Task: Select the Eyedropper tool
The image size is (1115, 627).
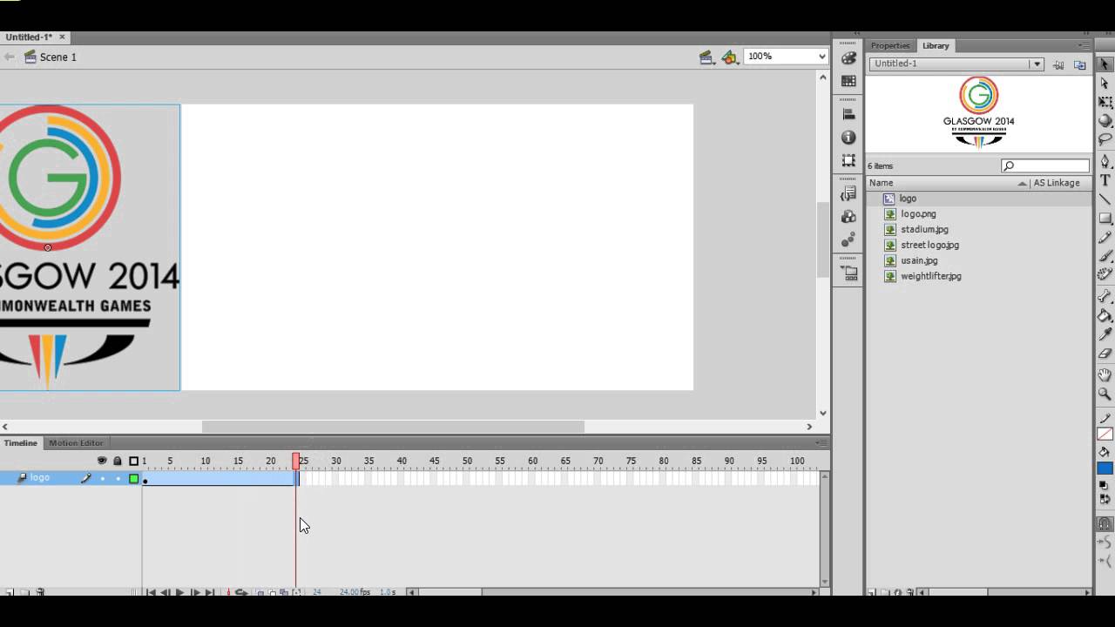Action: click(x=1105, y=334)
